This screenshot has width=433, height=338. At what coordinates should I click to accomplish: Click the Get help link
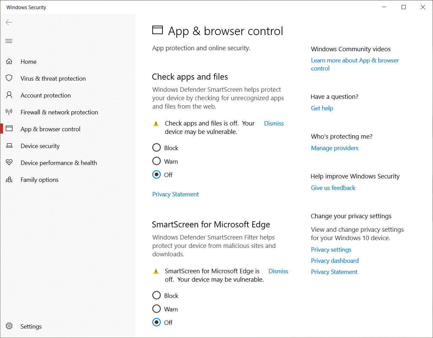coord(322,108)
